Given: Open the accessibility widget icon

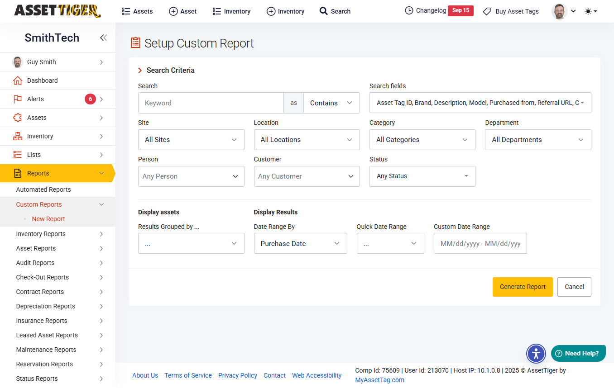Looking at the screenshot, I should point(536,353).
